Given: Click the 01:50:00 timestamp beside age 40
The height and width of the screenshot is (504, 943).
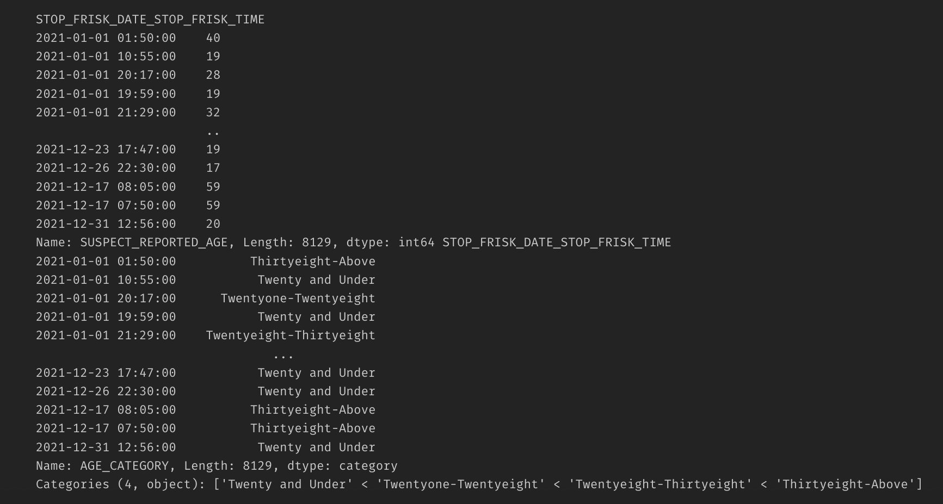Looking at the screenshot, I should pos(146,38).
